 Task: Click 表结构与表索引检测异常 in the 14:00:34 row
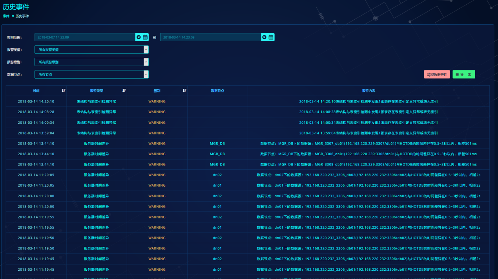[x=97, y=123]
